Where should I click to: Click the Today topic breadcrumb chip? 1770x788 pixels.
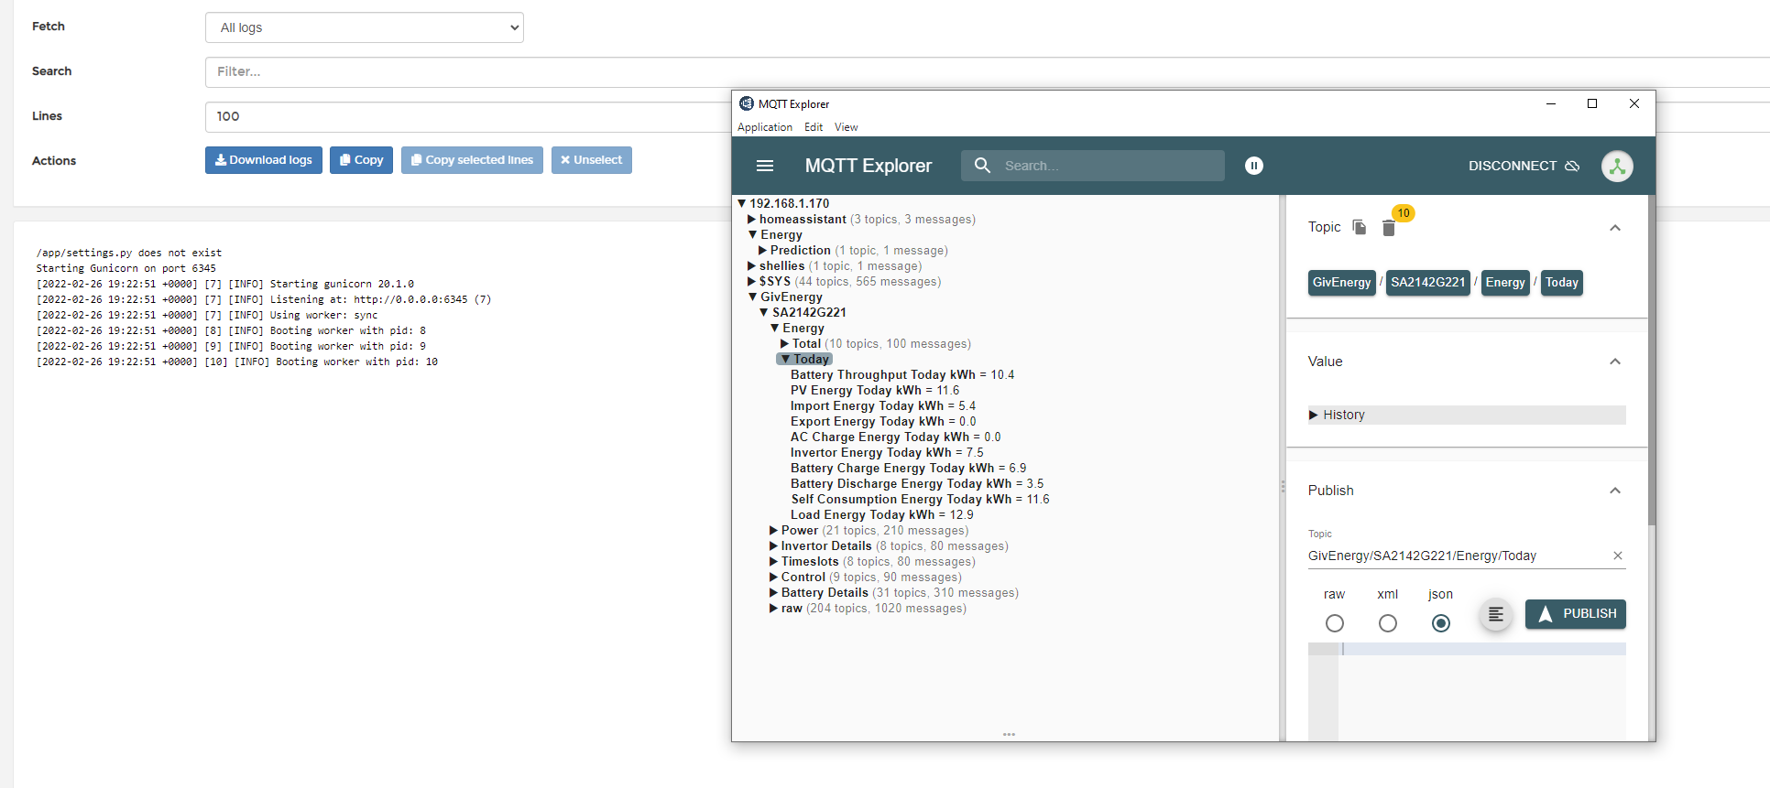[x=1562, y=283]
